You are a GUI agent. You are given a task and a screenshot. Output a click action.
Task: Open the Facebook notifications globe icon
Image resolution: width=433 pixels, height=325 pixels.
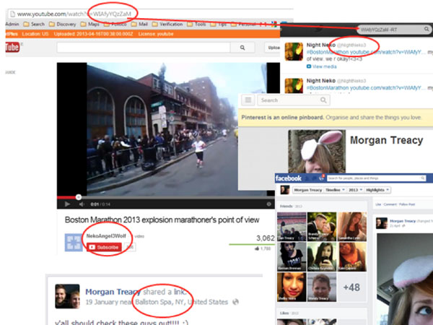click(322, 178)
